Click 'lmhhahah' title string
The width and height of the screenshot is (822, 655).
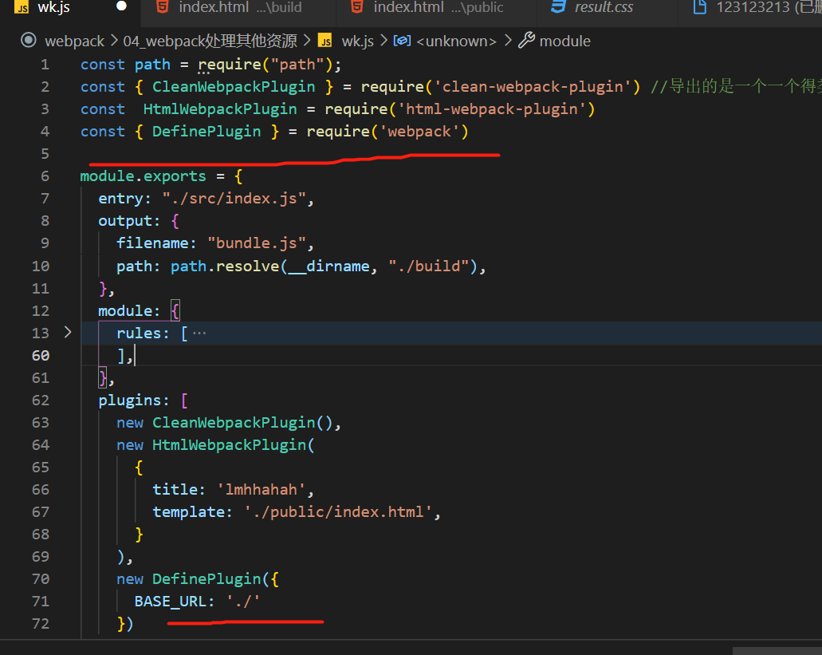click(x=261, y=489)
